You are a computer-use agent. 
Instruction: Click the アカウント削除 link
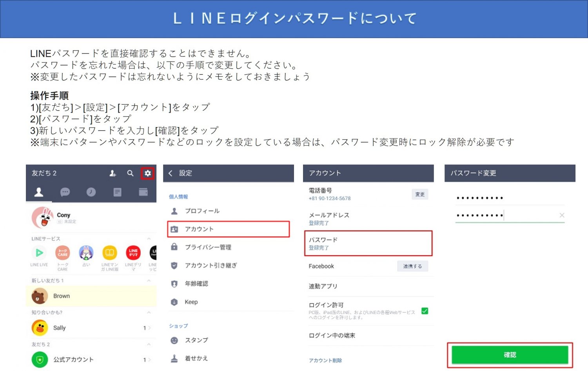pos(325,360)
